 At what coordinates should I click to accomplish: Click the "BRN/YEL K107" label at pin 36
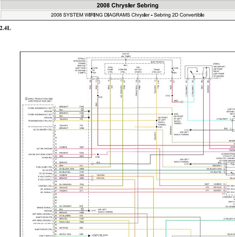pos(72,219)
